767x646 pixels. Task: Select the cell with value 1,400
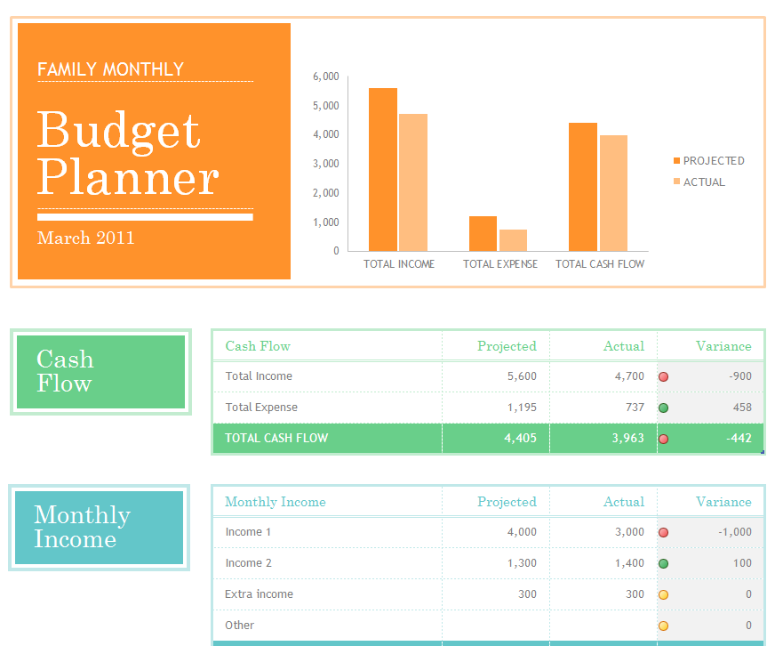[x=603, y=563]
